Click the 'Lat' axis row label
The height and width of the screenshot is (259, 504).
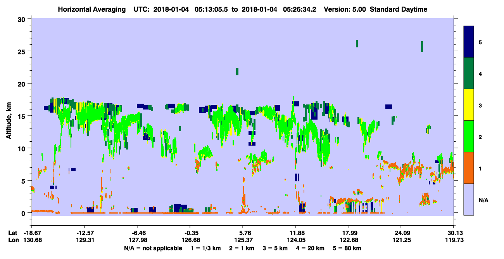[13, 233]
